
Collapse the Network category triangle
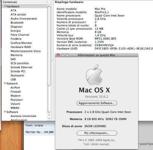(5, 83)
